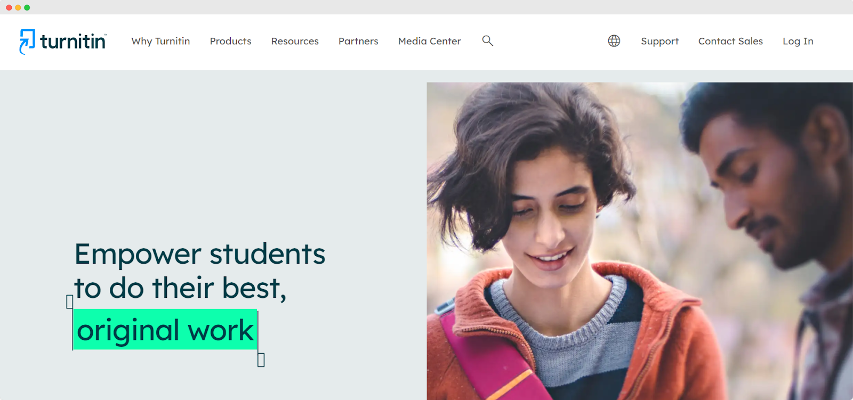Click the 'to do their best,' line

coord(180,288)
